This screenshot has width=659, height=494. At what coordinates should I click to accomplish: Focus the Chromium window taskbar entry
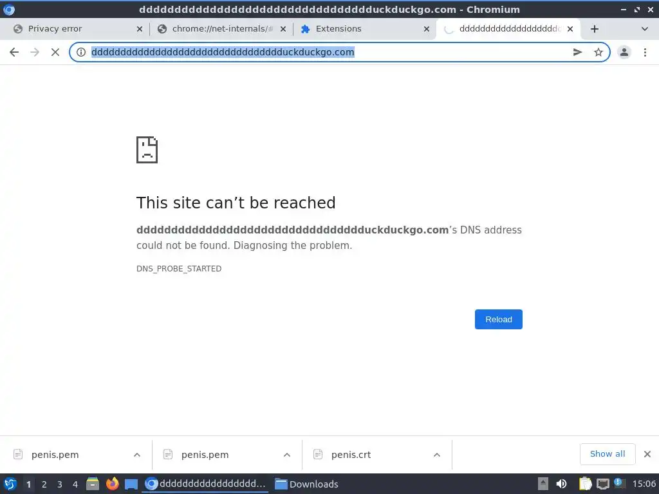pos(205,484)
